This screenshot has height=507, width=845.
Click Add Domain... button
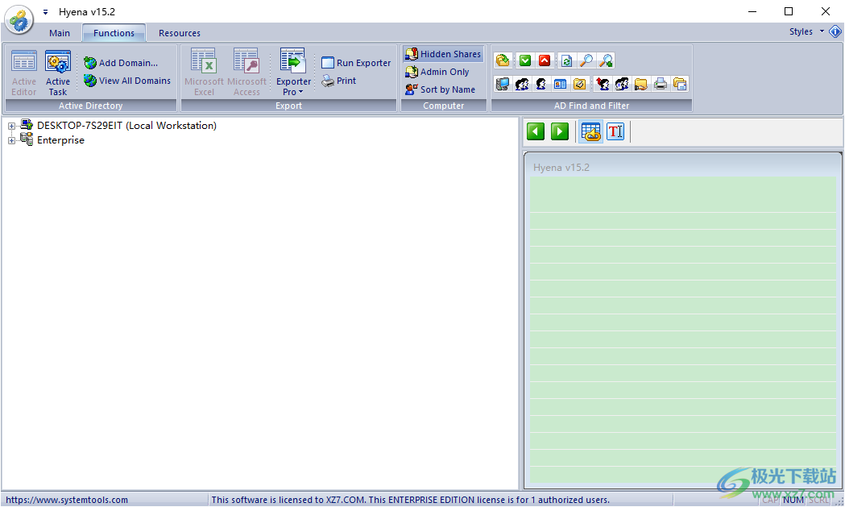click(121, 63)
